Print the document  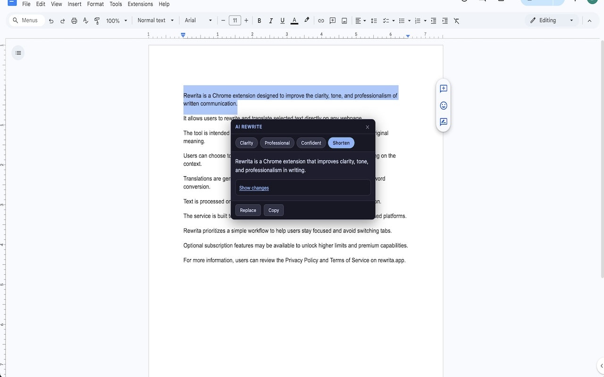74,20
